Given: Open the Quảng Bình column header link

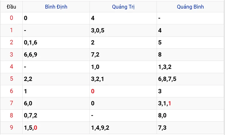Looking at the screenshot, I should pyautogui.click(x=190, y=7).
